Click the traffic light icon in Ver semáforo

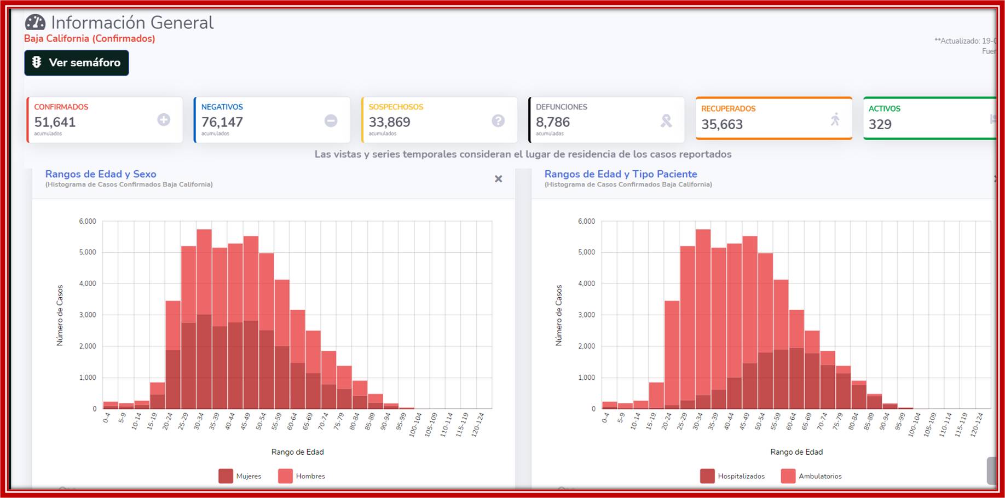[x=37, y=62]
